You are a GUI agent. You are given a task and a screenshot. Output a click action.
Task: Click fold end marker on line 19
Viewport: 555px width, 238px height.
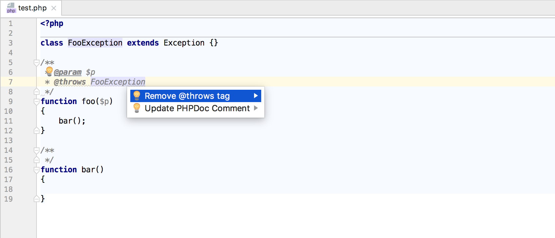36,199
